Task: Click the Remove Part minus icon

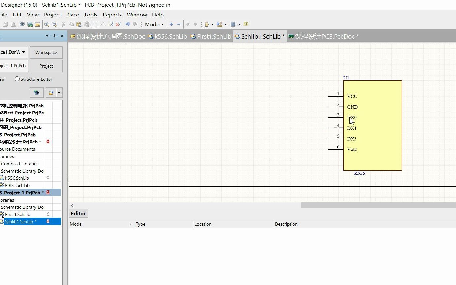Action: (179, 24)
